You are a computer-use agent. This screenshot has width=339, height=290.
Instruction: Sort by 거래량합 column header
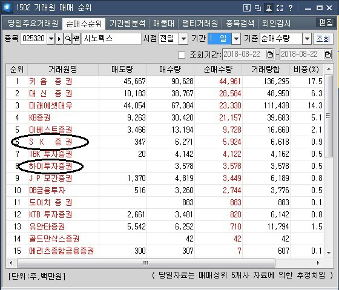(x=266, y=70)
